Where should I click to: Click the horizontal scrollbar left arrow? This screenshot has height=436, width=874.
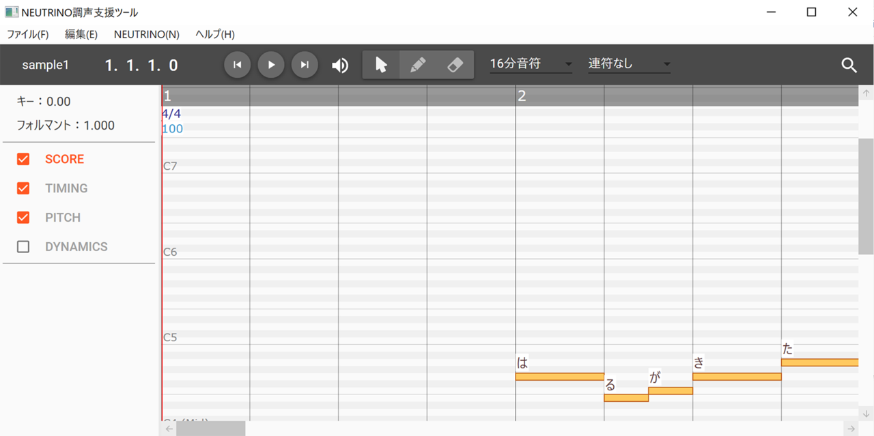(169, 428)
